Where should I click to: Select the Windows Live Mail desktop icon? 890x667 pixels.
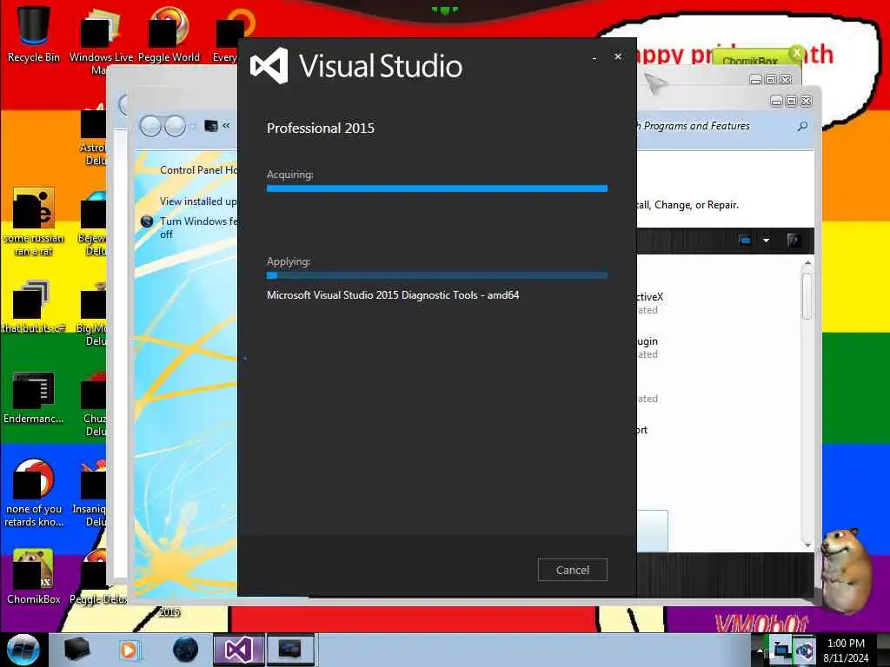click(100, 40)
